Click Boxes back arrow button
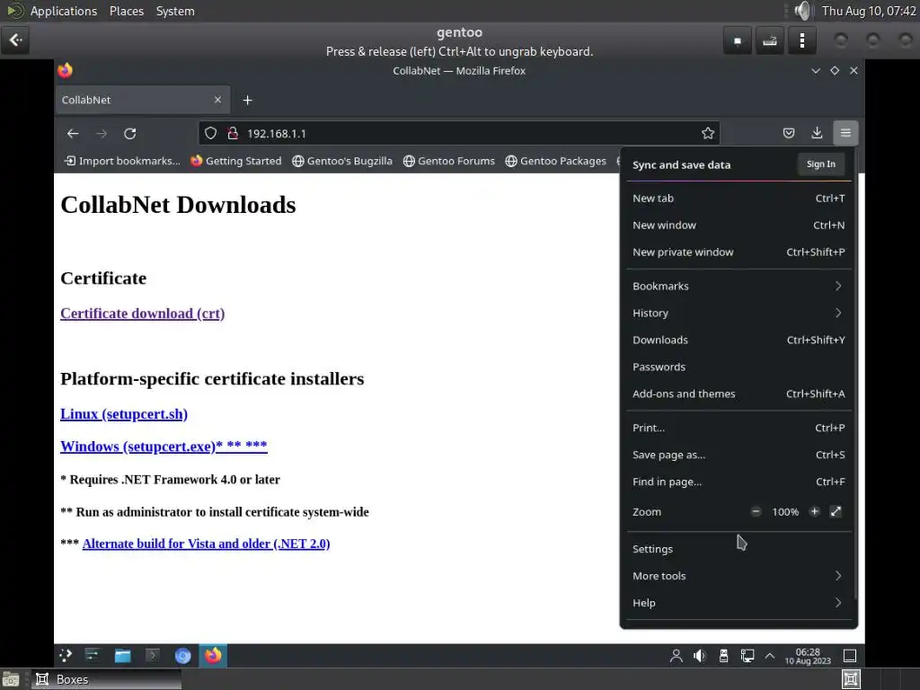920x690 pixels. [x=15, y=40]
